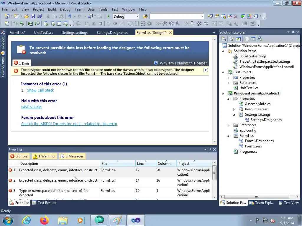Viewport: 302px width, 226px height.
Task: Refresh Solution Explorer with the green arrows icon
Action: click(x=238, y=39)
